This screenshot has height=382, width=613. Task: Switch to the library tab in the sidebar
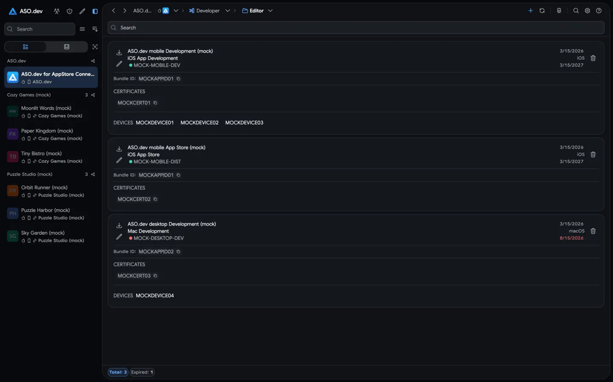pyautogui.click(x=67, y=47)
